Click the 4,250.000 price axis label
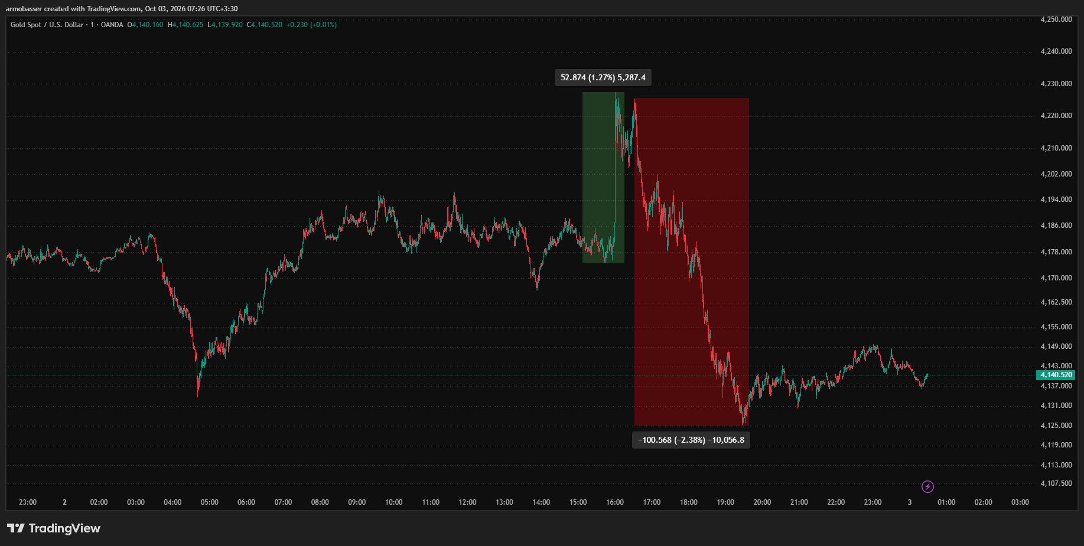 pos(1056,19)
